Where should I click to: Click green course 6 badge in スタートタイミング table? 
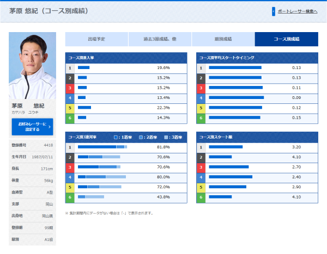201,117
